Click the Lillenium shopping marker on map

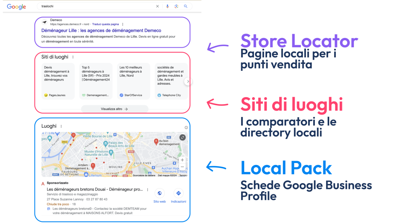coord(86,175)
